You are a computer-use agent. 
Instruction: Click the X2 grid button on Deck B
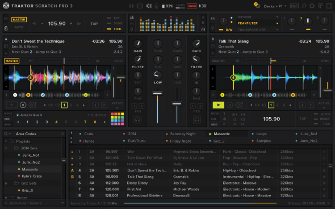[x=242, y=119]
